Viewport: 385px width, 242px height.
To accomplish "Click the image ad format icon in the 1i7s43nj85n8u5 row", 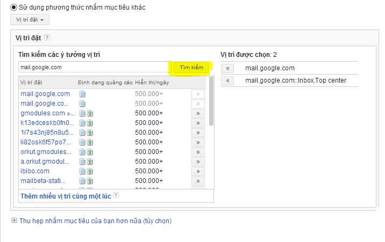I will pos(90,133).
